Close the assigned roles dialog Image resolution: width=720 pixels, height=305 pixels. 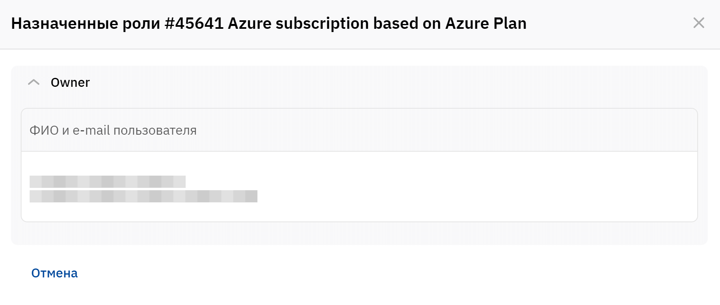coord(698,23)
